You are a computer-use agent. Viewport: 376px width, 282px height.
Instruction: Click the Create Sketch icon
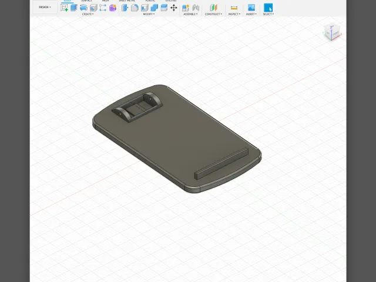pyautogui.click(x=64, y=8)
